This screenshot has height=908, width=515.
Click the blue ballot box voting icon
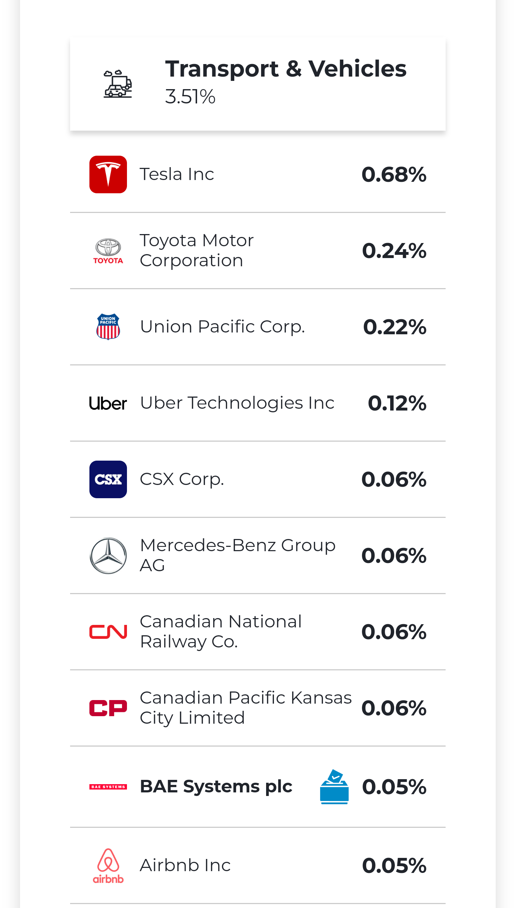(334, 787)
